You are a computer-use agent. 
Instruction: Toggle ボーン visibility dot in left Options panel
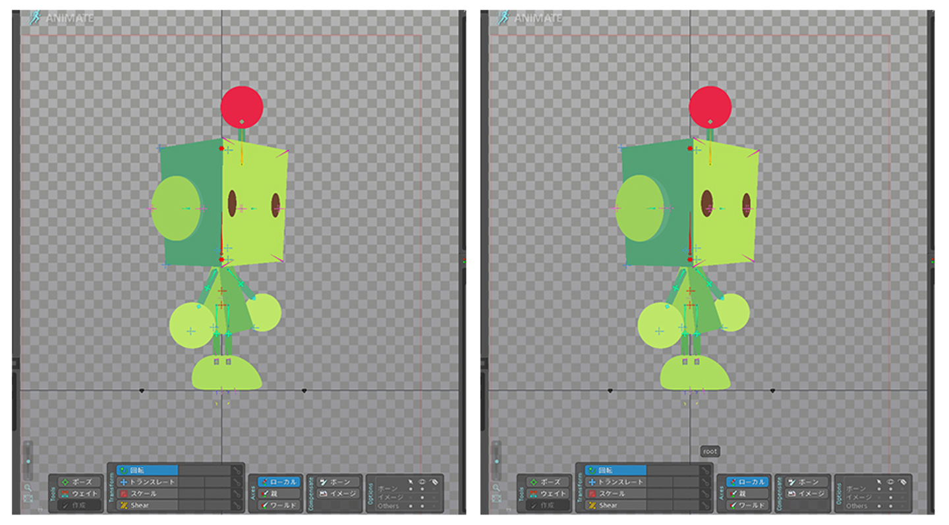coord(422,489)
